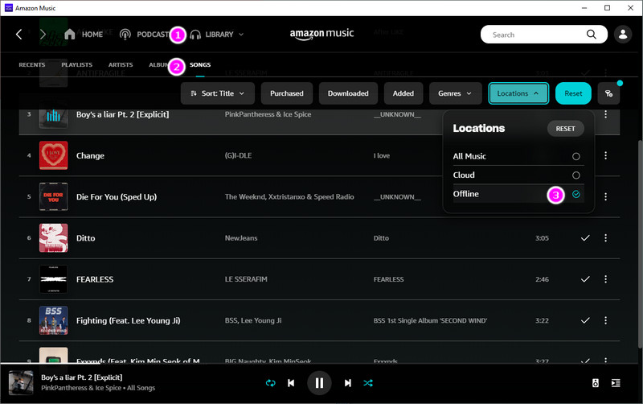Open BSS 1st Single Album 'SECOND WIND'
Screen dimensions: 643x404
430,320
